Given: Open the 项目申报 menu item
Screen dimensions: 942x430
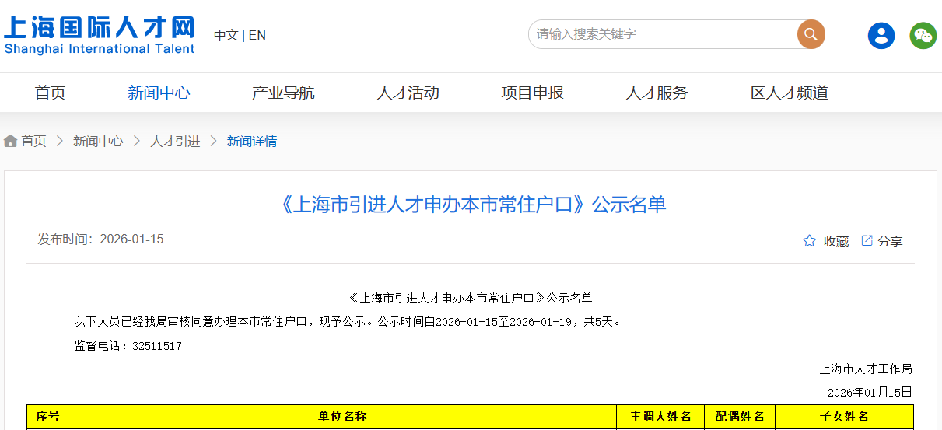Looking at the screenshot, I should coord(532,93).
